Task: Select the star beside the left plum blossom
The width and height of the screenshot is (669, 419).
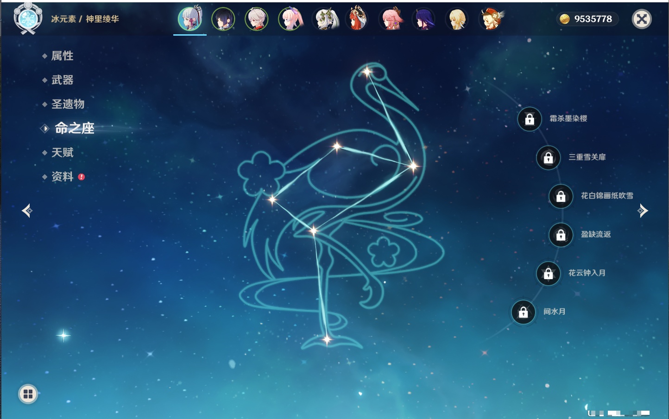Action: click(272, 200)
